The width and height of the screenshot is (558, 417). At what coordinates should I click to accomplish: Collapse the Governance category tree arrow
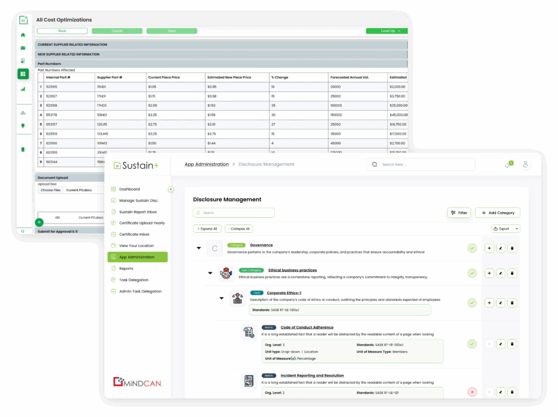coord(198,249)
